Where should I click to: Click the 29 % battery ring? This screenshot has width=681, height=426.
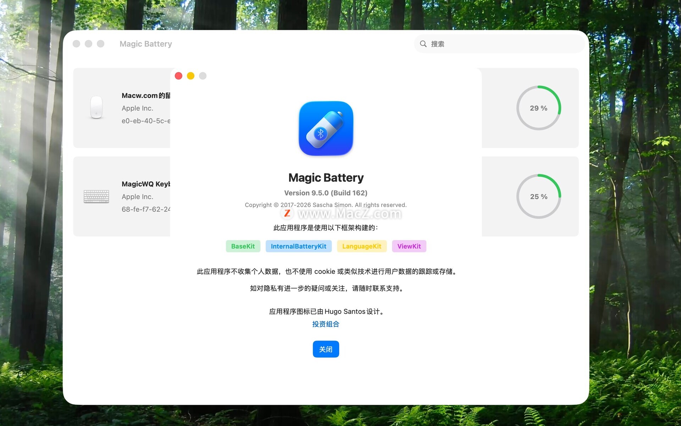click(x=538, y=108)
